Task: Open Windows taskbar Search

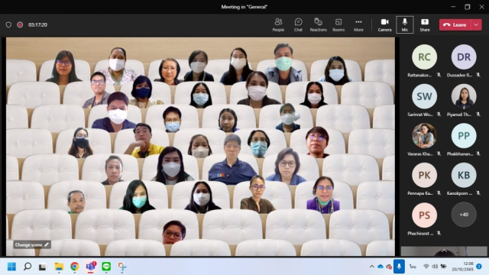Action: (x=28, y=267)
